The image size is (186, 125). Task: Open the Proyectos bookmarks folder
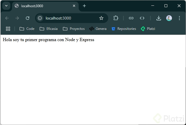74,29
